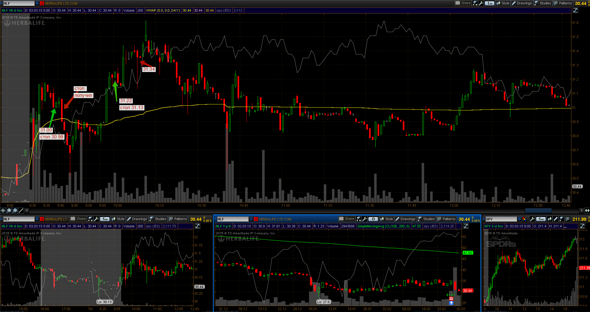This screenshot has height=312, width=590.
Task: Open Studies in bottom-left chart
Action: tap(158, 219)
